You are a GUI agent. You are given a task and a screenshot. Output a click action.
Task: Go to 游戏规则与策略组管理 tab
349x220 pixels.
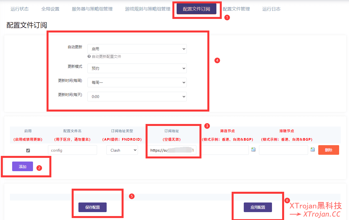[x=148, y=9]
